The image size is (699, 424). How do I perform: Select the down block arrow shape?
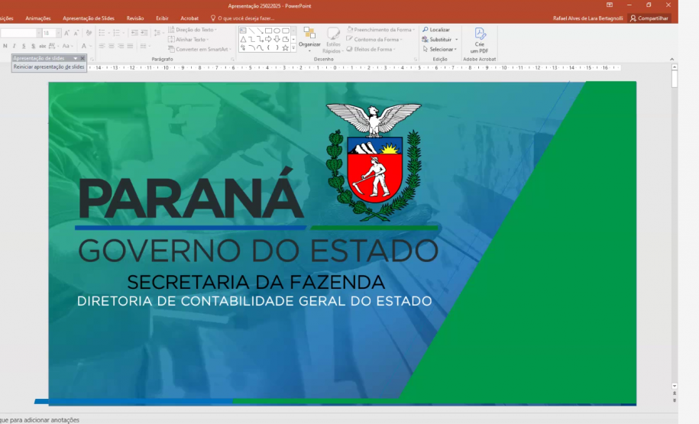(x=277, y=39)
